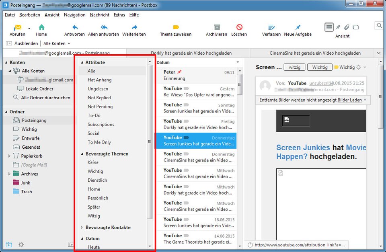Image resolution: width=386 pixels, height=252 pixels.
Task: Select Dienstlich topic filter
Action: 97,180
